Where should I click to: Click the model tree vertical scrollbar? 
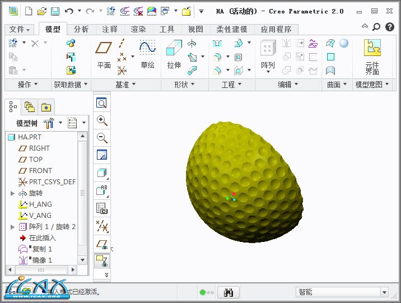click(x=83, y=193)
